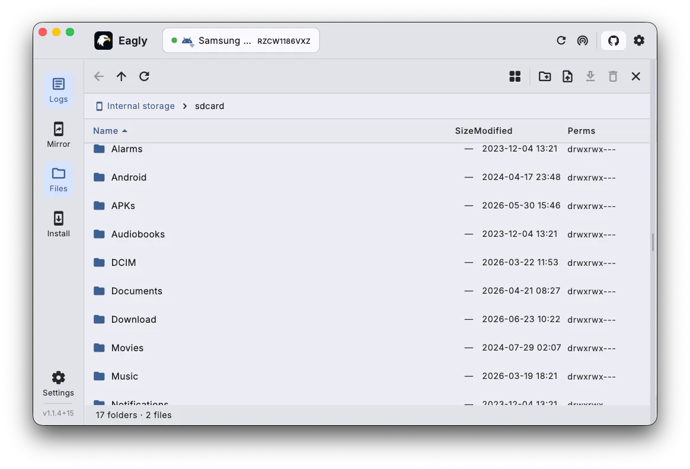This screenshot has width=690, height=469.
Task: Create a new folder
Action: pos(545,76)
